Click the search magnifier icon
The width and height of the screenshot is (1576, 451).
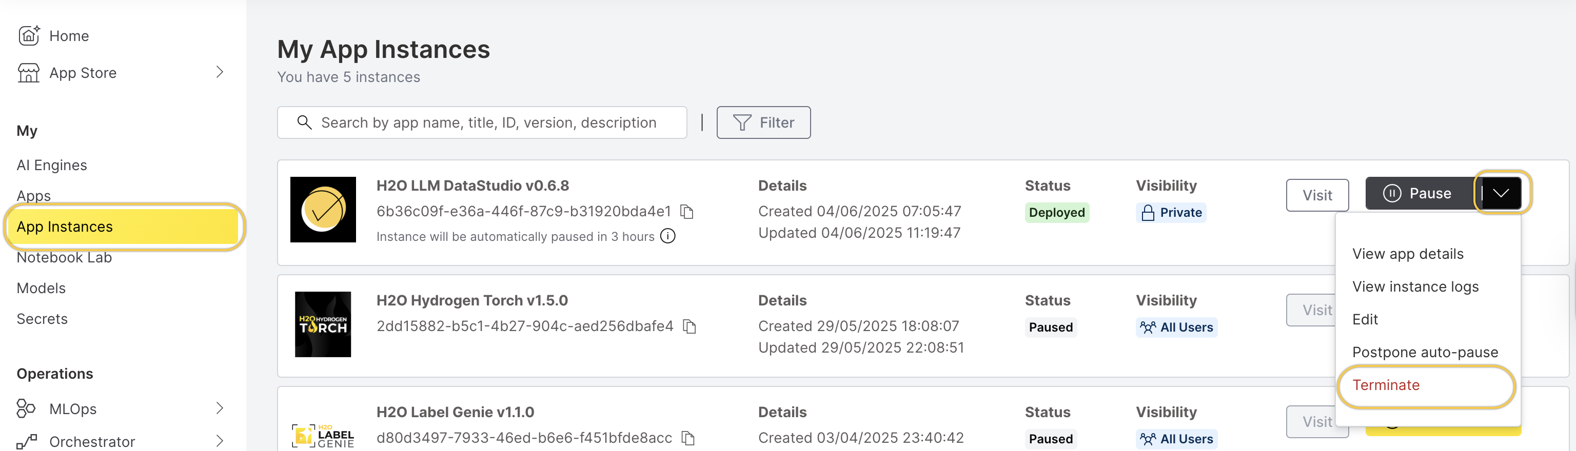[x=304, y=122]
